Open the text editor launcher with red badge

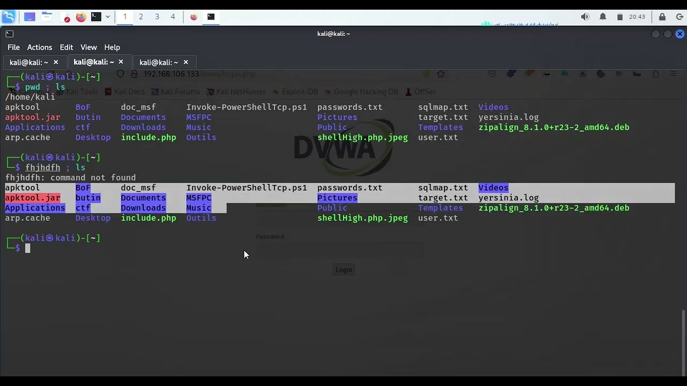tap(64, 17)
